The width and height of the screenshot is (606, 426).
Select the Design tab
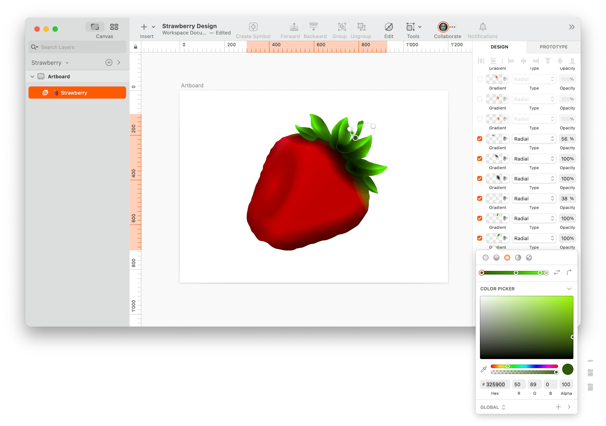click(499, 47)
